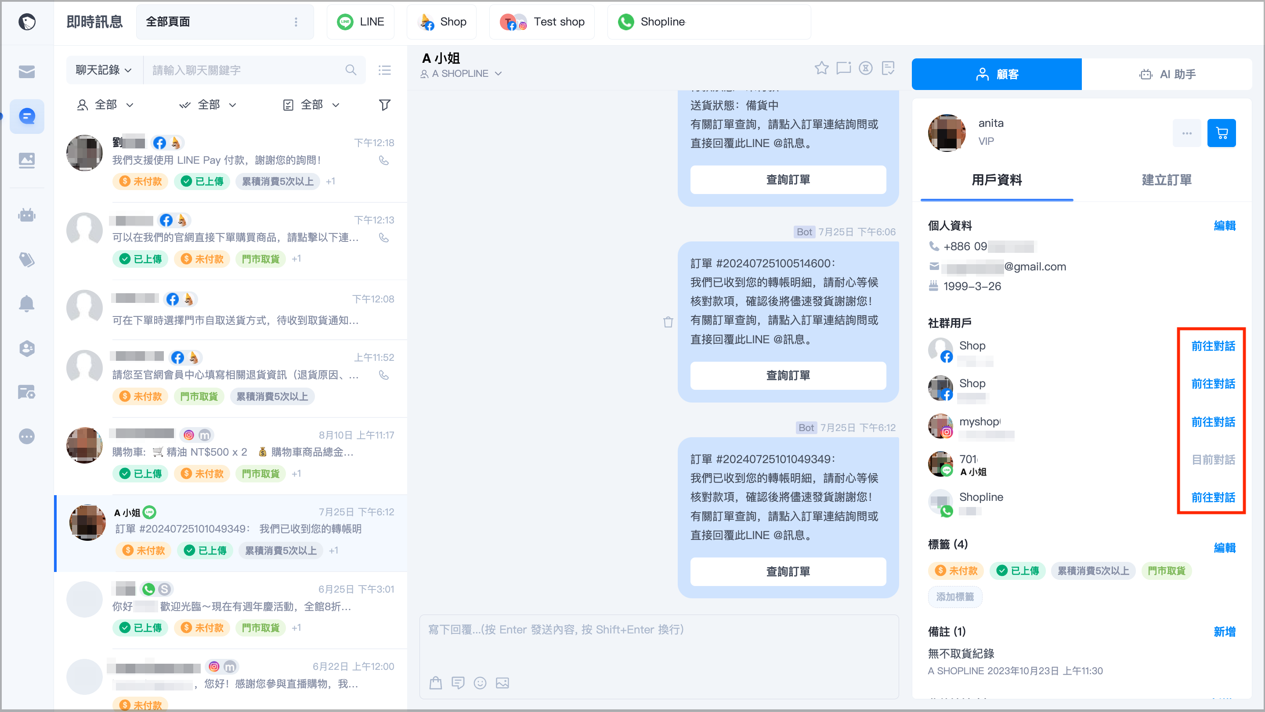Open the conversation from 6月25日 下午3:01
Image resolution: width=1265 pixels, height=712 pixels.
[x=231, y=610]
